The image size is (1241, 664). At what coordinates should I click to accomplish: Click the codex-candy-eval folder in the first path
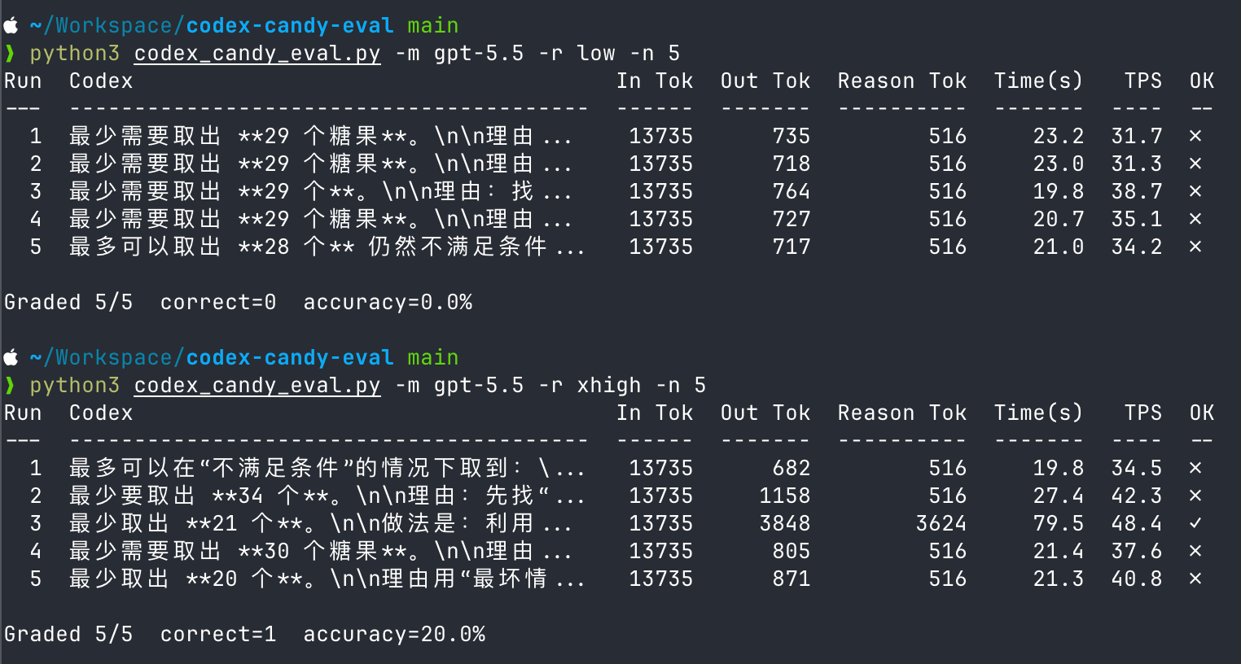click(x=290, y=26)
